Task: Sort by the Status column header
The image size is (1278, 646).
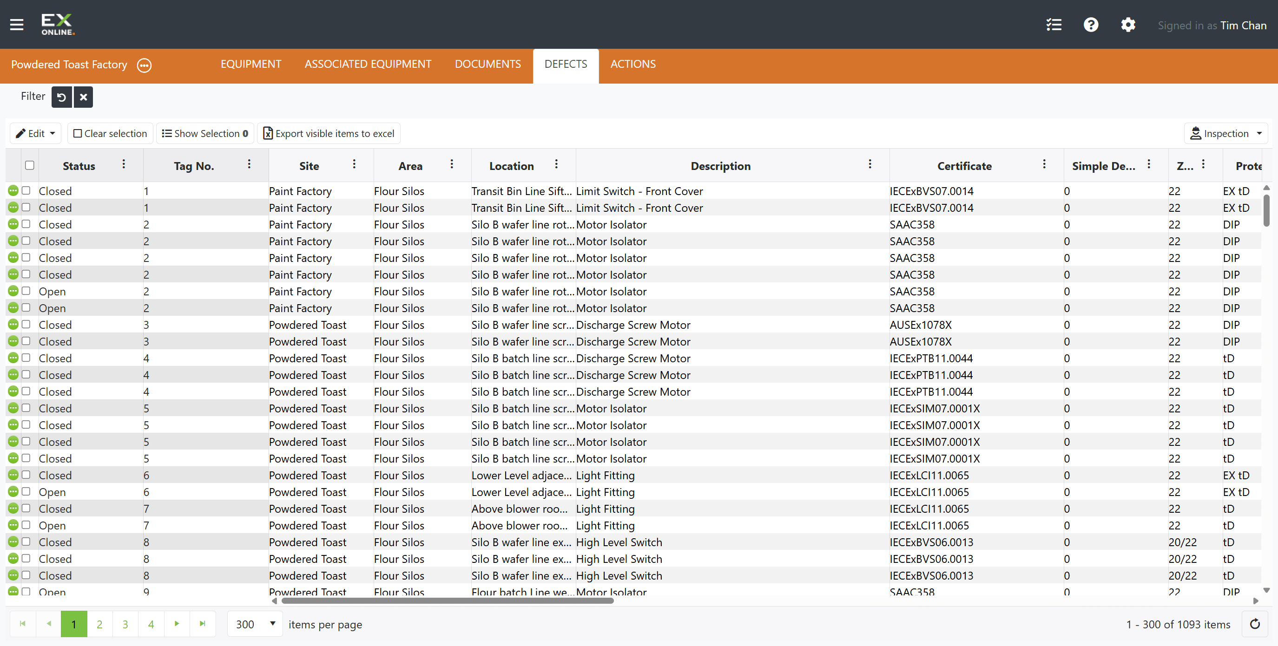Action: [x=79, y=166]
